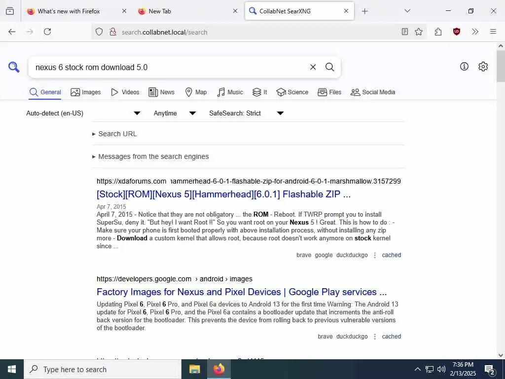Go back to previous page
Image resolution: width=505 pixels, height=379 pixels.
(12, 32)
